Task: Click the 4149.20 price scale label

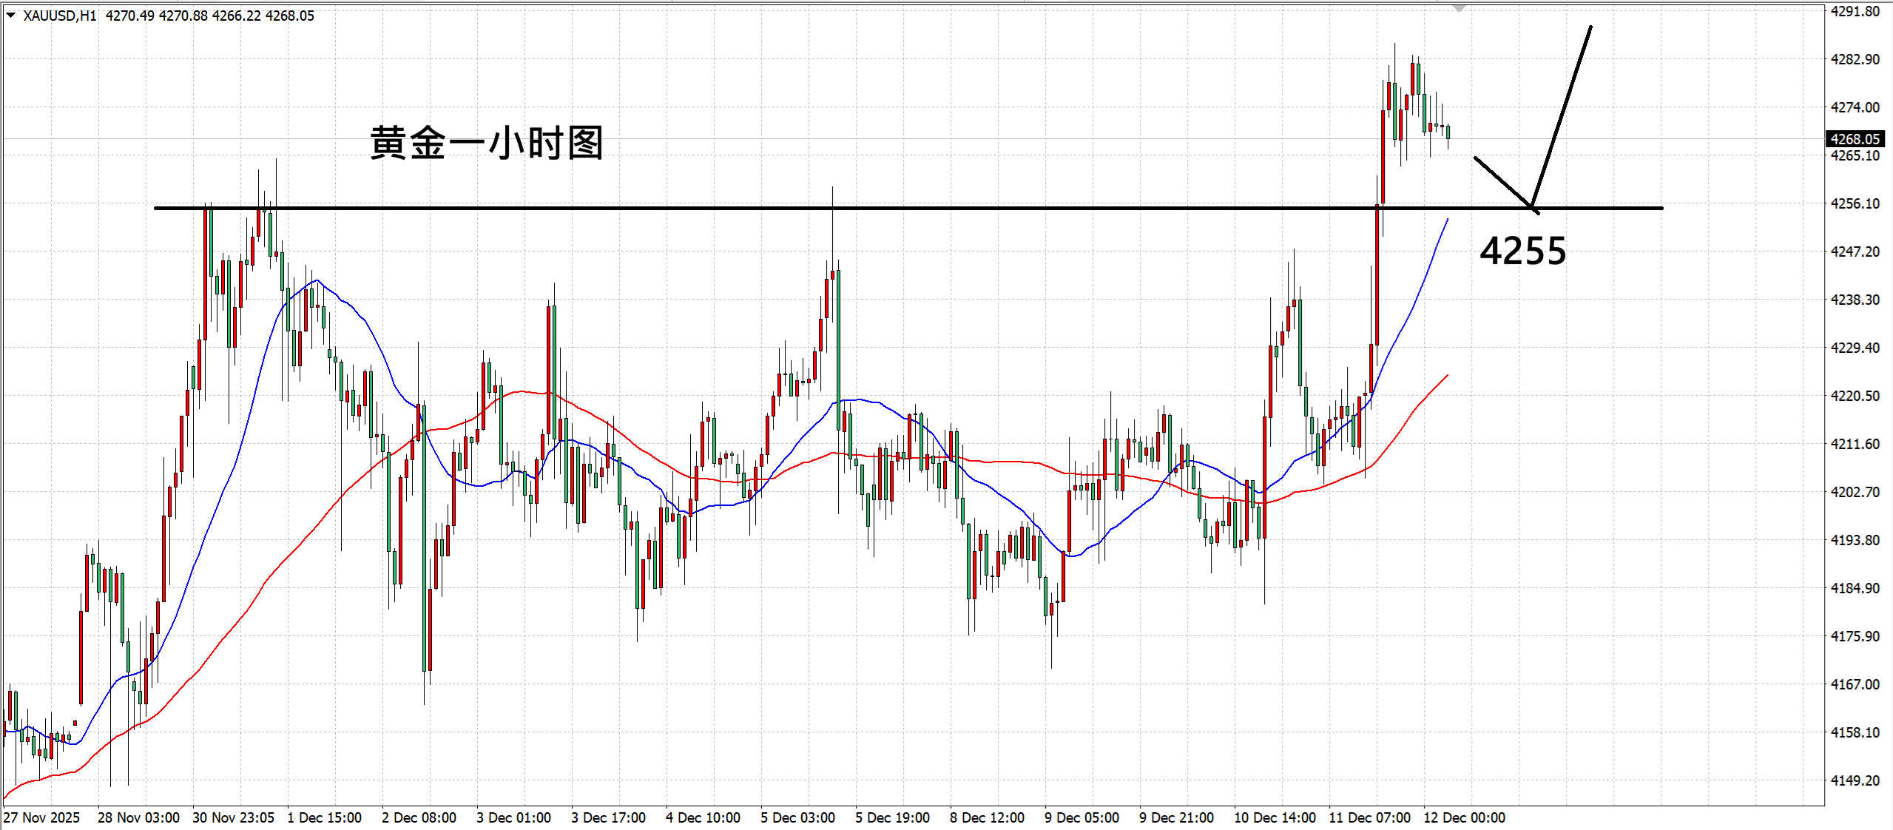Action: [1855, 780]
